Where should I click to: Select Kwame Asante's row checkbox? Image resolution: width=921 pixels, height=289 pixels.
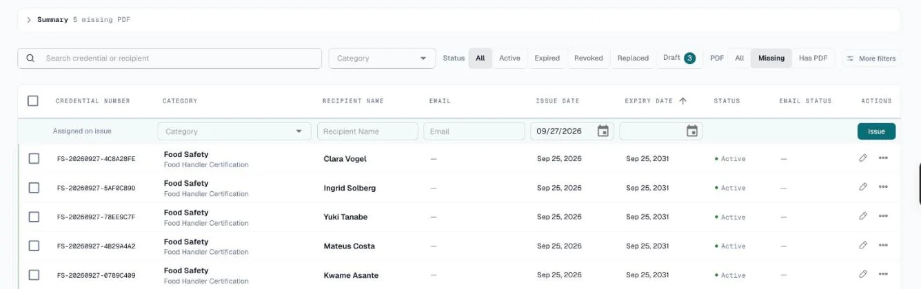(x=34, y=275)
